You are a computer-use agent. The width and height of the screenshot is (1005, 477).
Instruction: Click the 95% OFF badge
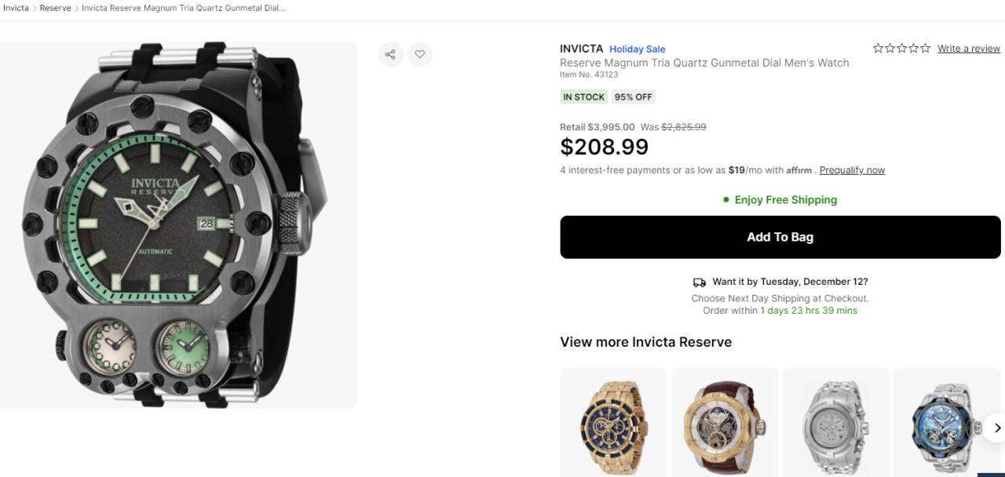pyautogui.click(x=634, y=97)
